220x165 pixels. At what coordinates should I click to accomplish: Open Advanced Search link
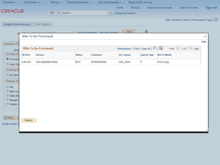click(x=125, y=13)
